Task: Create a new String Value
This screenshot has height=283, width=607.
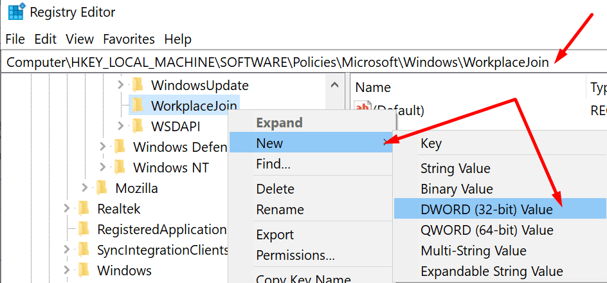Action: 500,169
